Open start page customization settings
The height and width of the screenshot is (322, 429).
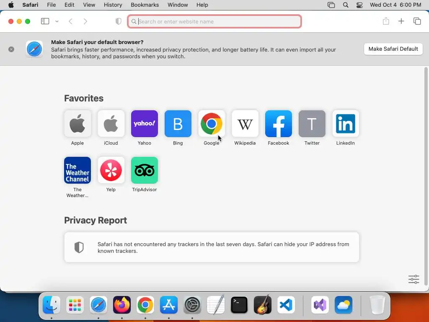point(413,279)
